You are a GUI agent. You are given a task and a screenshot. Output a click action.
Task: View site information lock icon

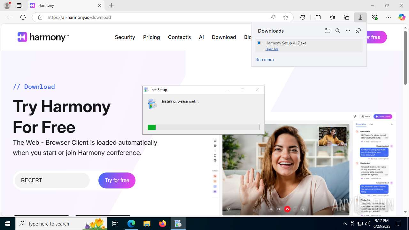[40, 17]
